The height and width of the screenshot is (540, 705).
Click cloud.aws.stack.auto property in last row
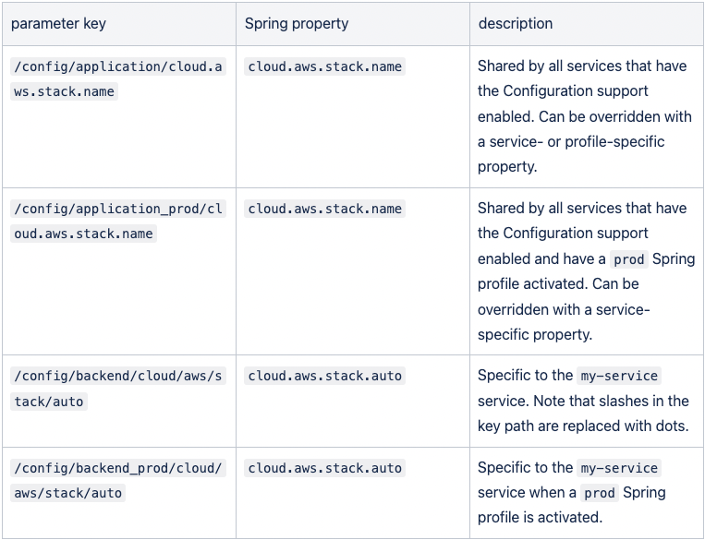[324, 468]
